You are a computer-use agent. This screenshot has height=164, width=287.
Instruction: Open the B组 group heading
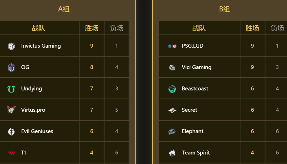[225, 9]
